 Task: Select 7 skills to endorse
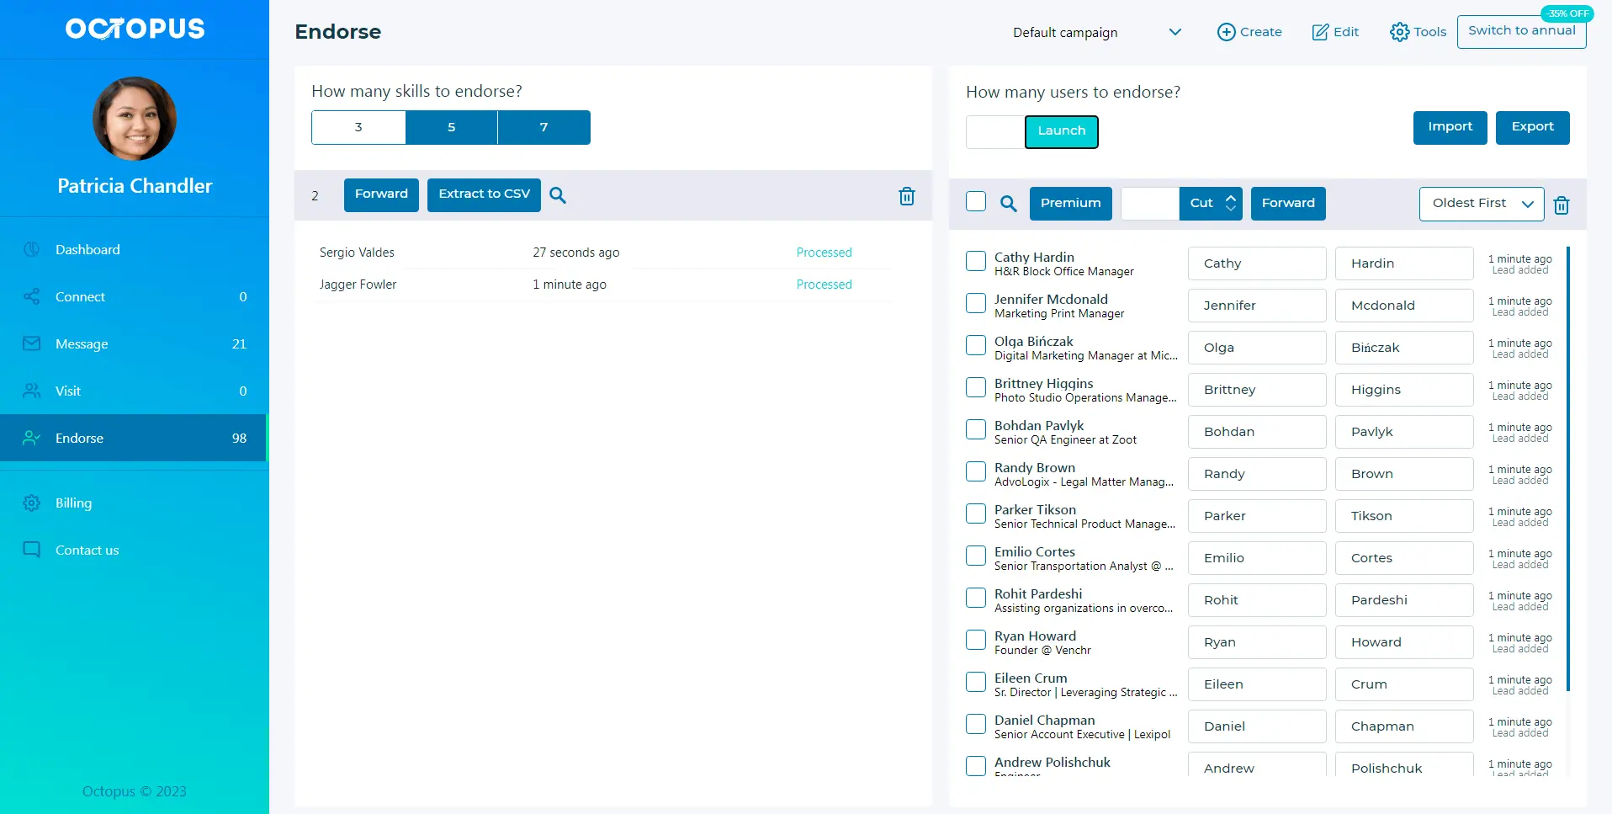point(544,127)
